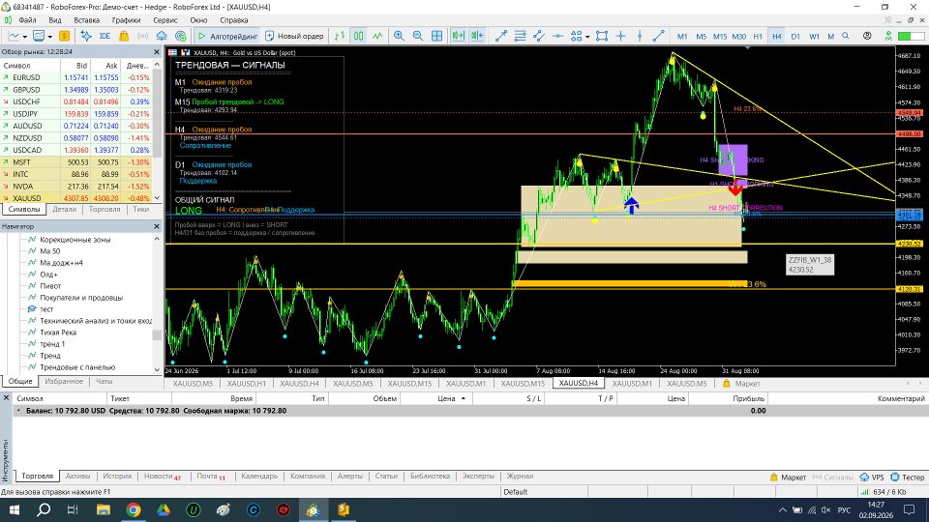Viewport: 929px width, 522px height.
Task: Open Тихая Река indicator in Navigator
Action: (58, 332)
